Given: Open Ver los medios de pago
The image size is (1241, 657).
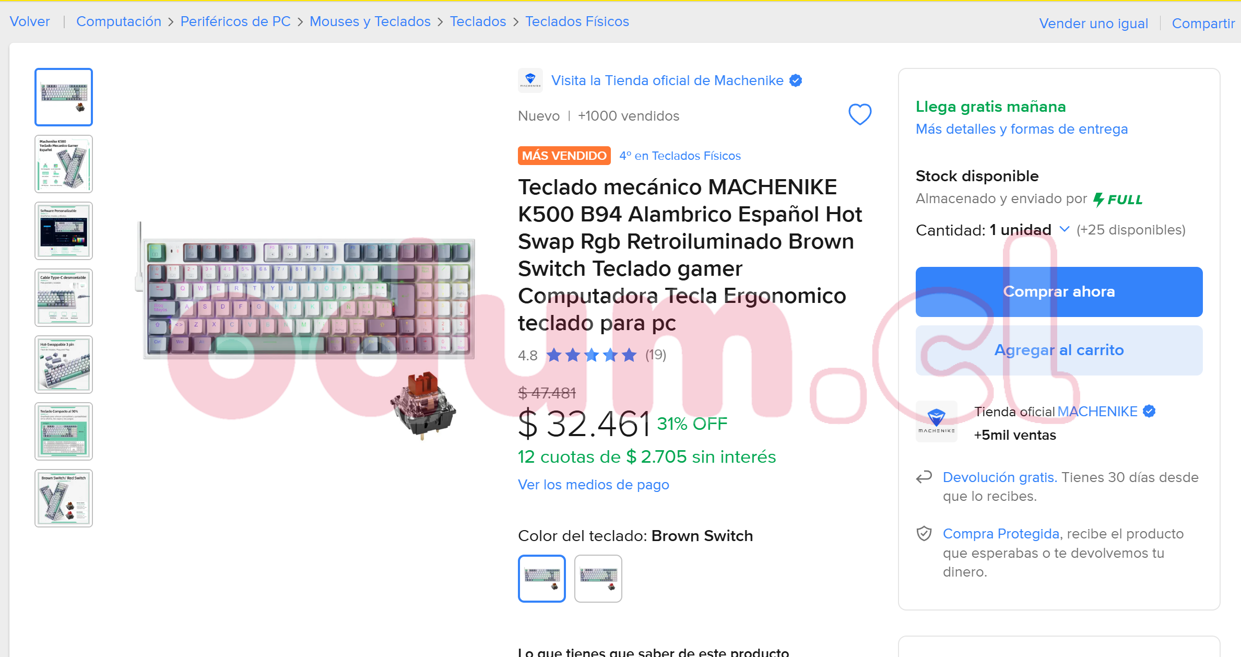Looking at the screenshot, I should (x=593, y=485).
